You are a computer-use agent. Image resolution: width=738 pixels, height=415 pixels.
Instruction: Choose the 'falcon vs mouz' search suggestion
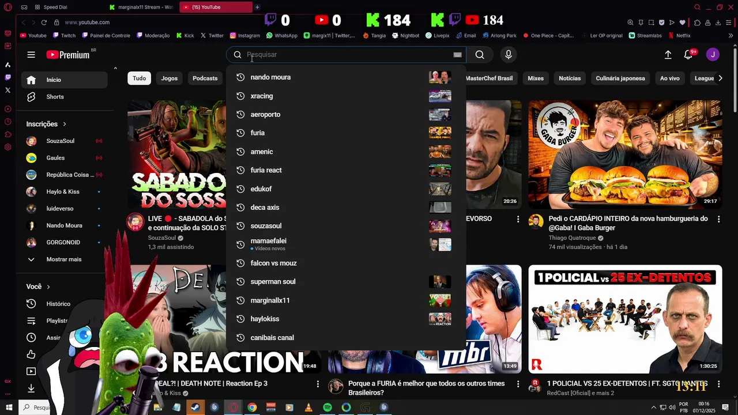click(x=346, y=263)
